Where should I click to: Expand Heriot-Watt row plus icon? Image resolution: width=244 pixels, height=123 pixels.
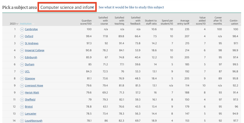click(x=22, y=93)
